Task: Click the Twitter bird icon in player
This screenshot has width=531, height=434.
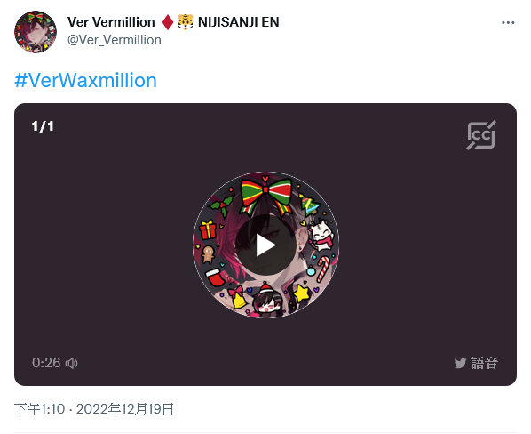Action: [x=460, y=363]
